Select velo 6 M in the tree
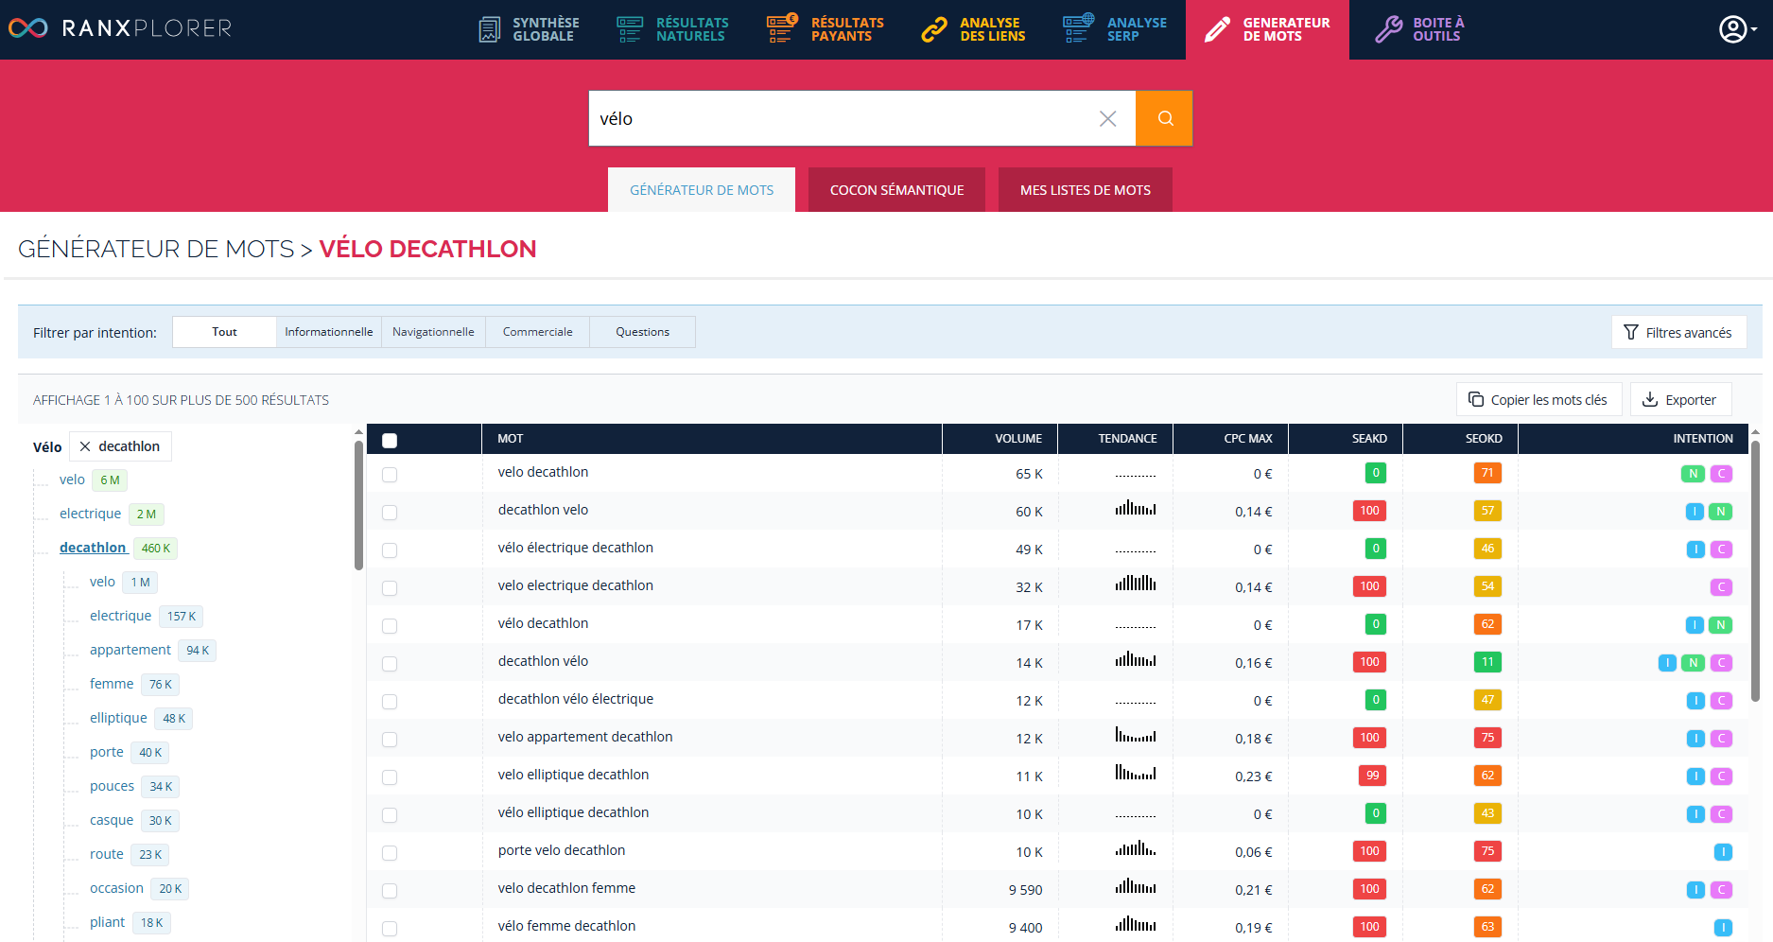 point(91,480)
